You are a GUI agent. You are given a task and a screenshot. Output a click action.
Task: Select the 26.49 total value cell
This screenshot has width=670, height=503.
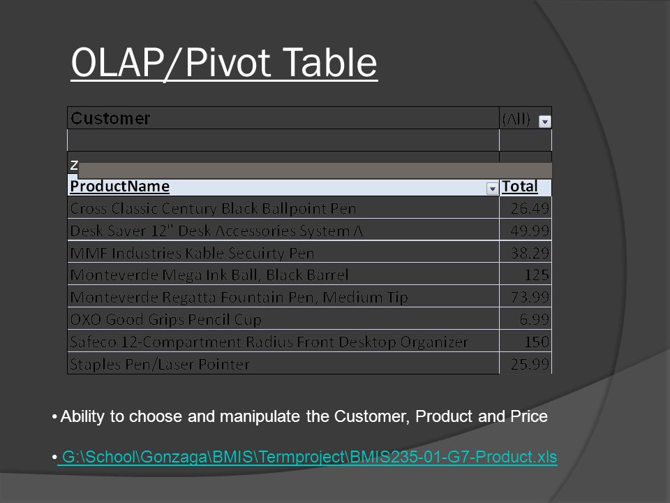[526, 208]
